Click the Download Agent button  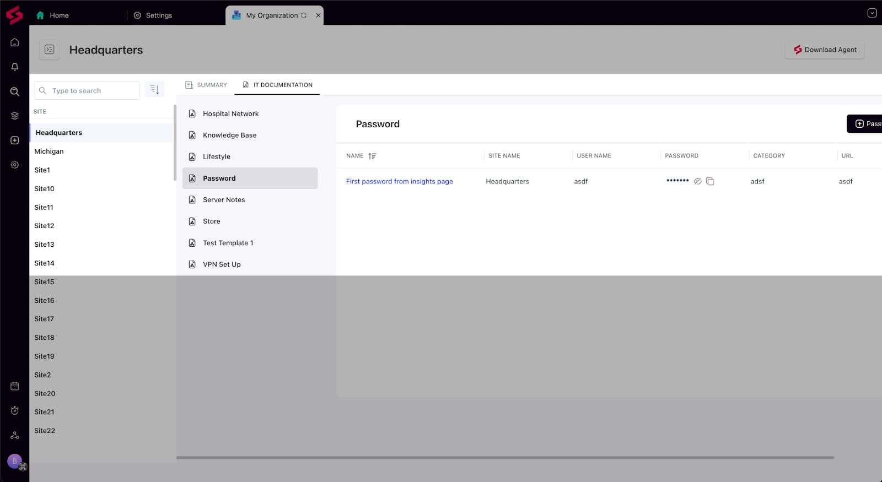(825, 50)
